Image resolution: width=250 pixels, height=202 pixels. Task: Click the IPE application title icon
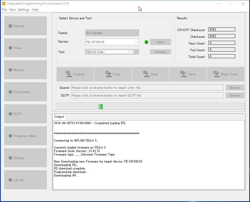tap(4, 3)
